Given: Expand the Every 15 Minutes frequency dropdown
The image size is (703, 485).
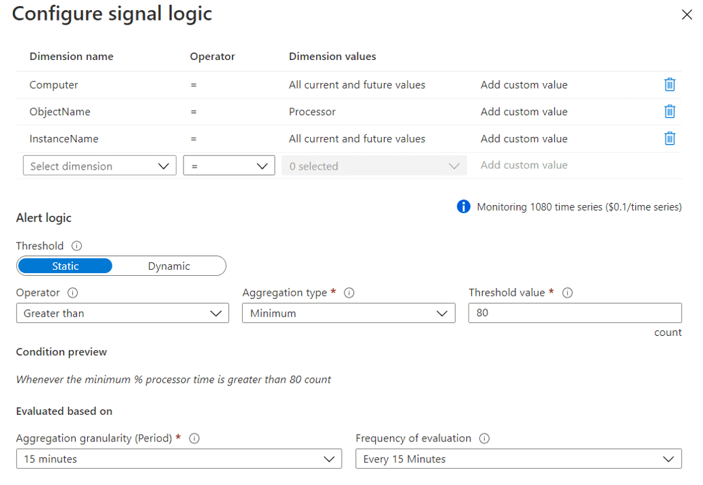Looking at the screenshot, I should 518,459.
